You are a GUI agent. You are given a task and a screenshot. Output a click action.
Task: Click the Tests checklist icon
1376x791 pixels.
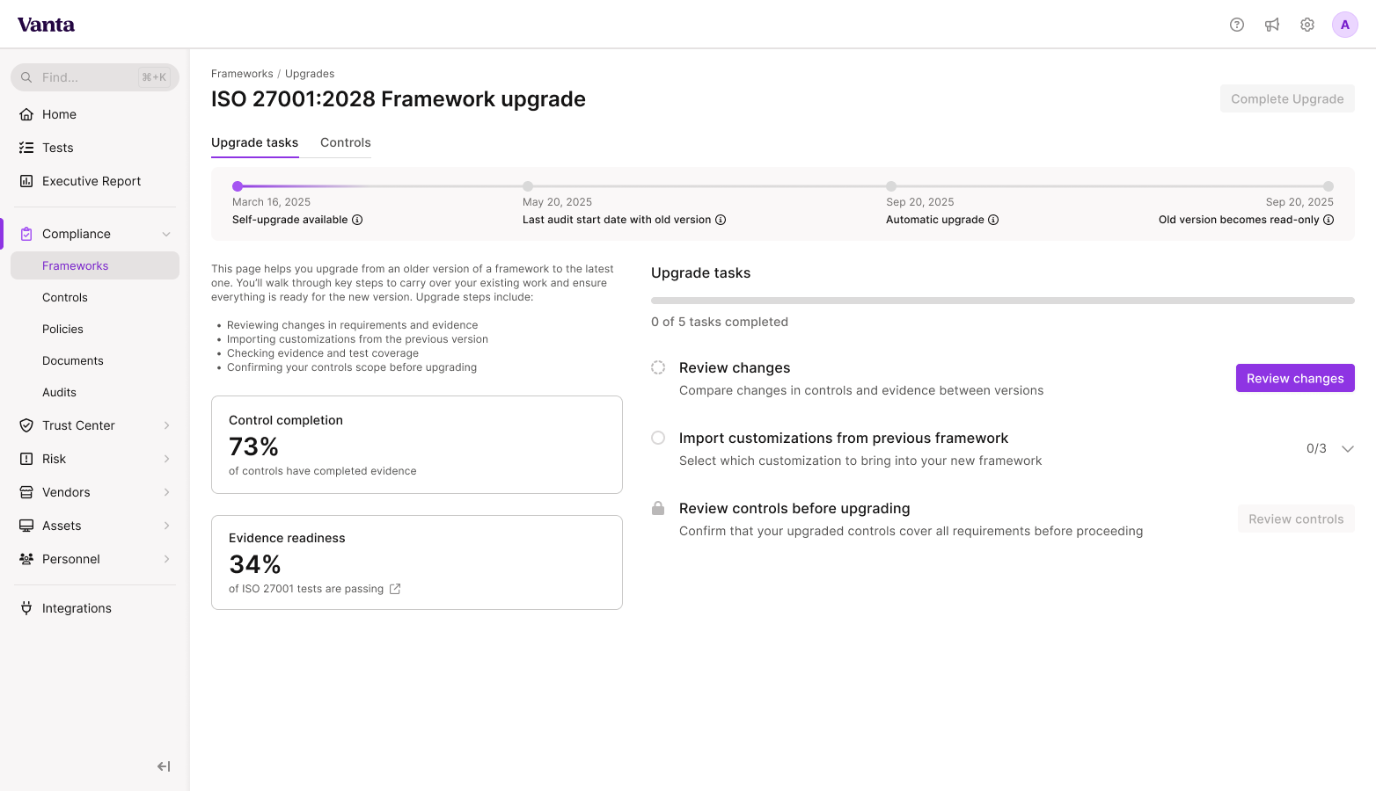[26, 148]
